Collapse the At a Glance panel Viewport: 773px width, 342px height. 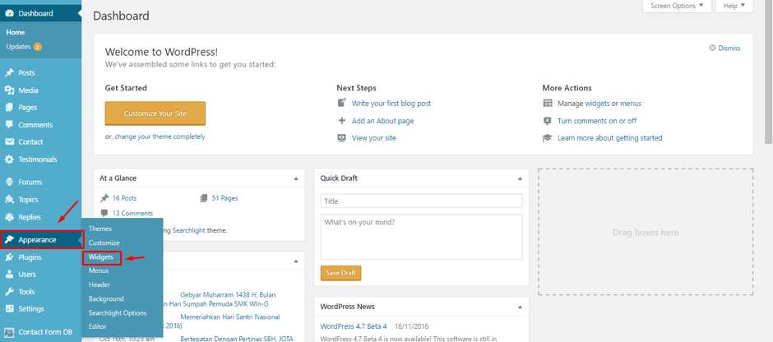[x=296, y=178]
